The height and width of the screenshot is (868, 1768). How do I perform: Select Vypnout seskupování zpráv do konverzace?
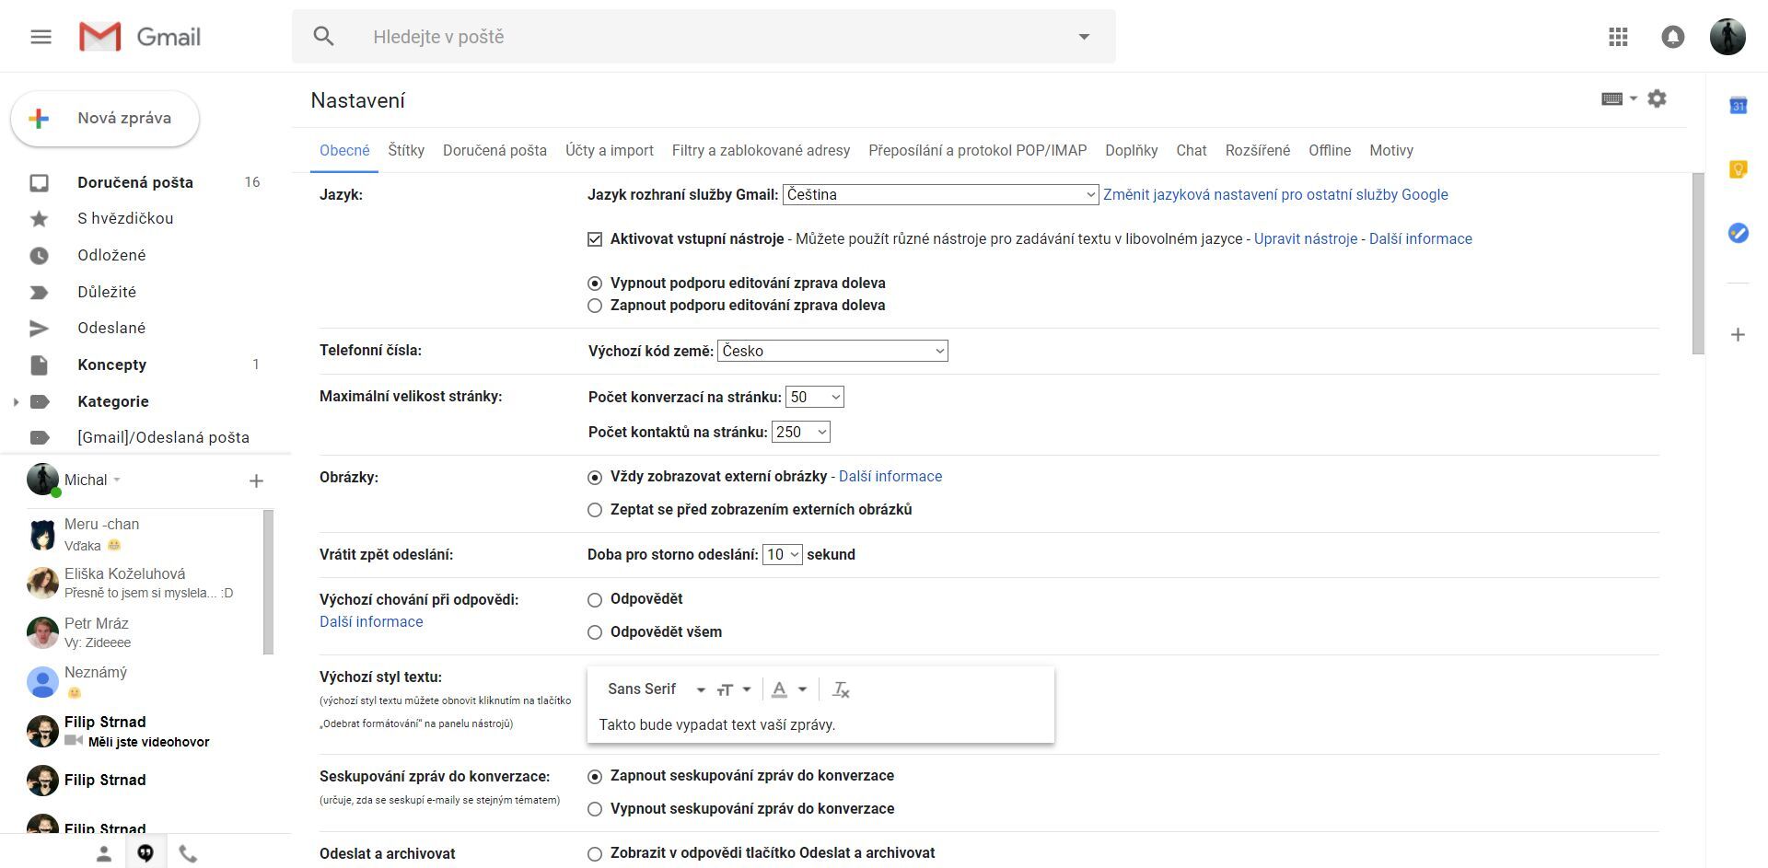594,808
